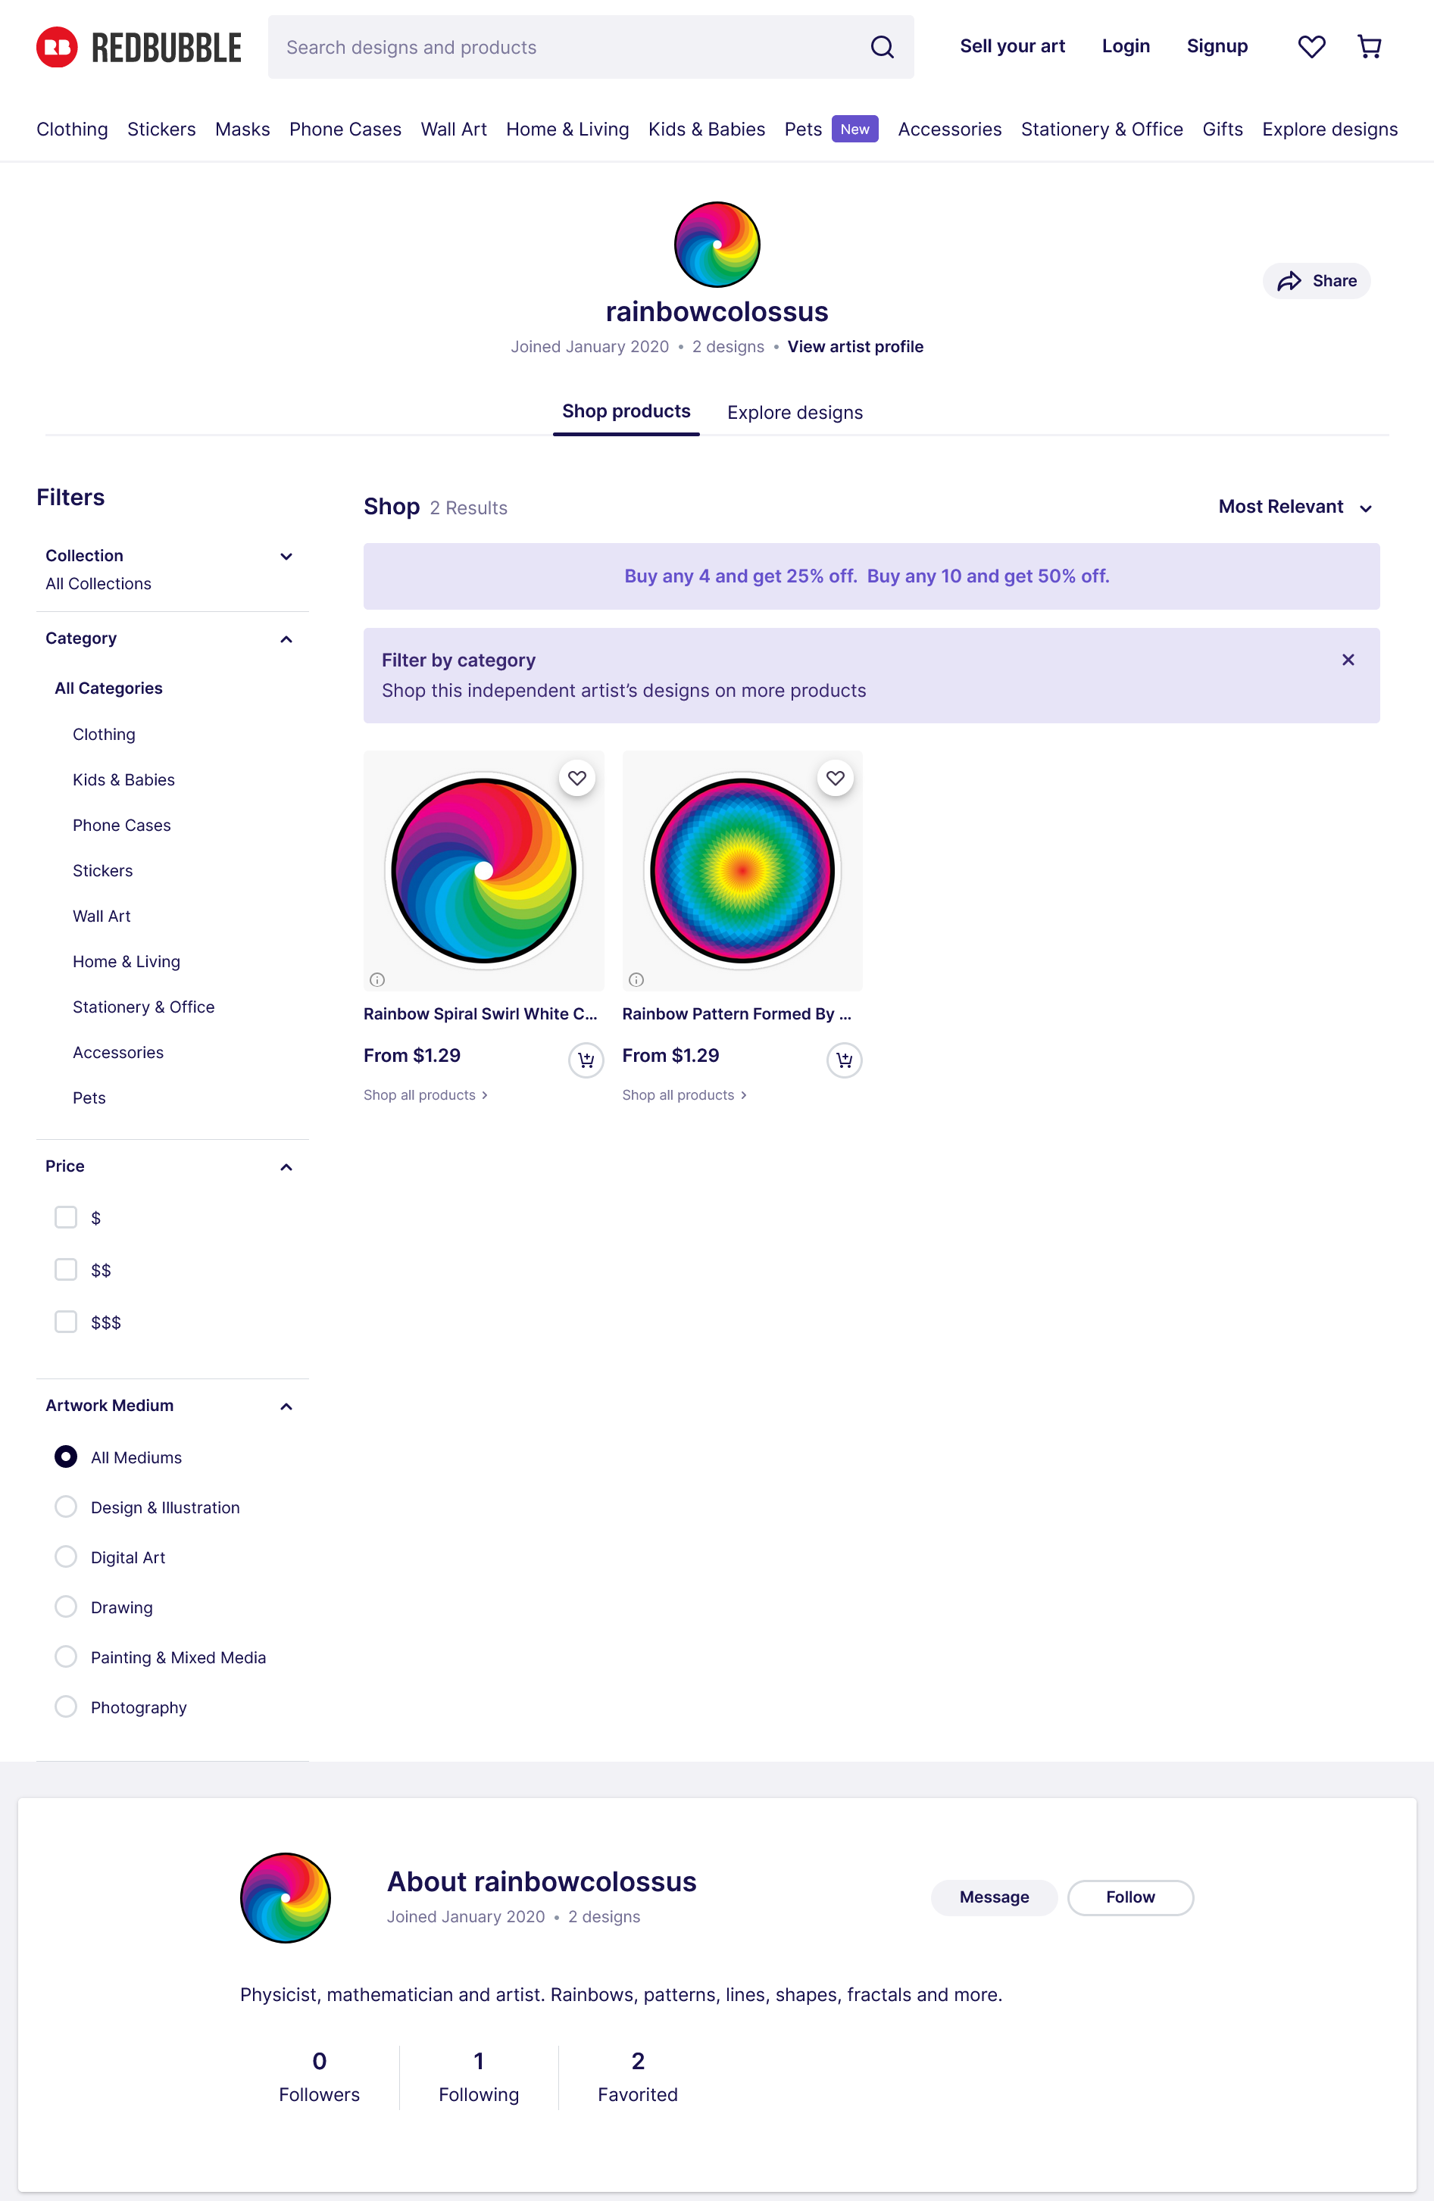Open the favorites heart icon in header
Screen dimensions: 1434x2201
coord(1311,46)
